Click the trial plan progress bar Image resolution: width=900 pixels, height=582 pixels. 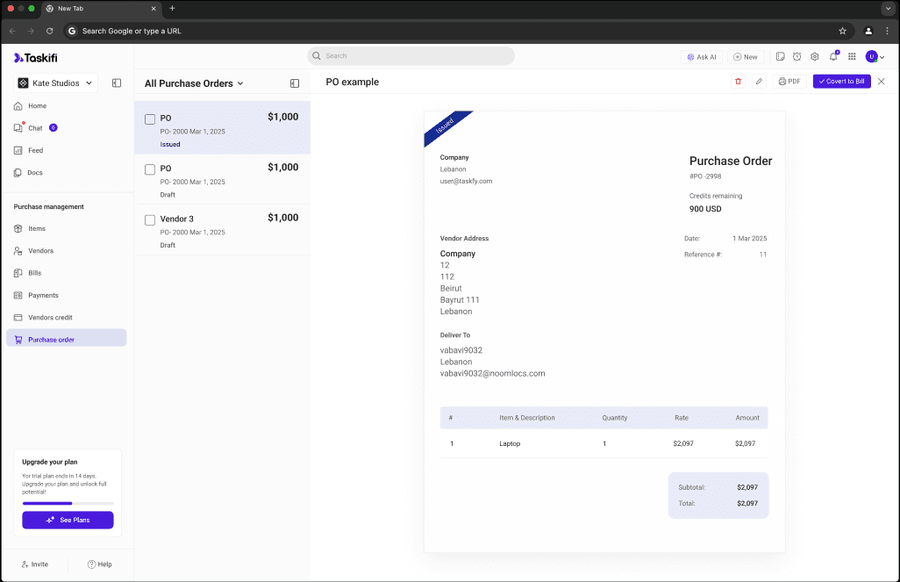68,503
